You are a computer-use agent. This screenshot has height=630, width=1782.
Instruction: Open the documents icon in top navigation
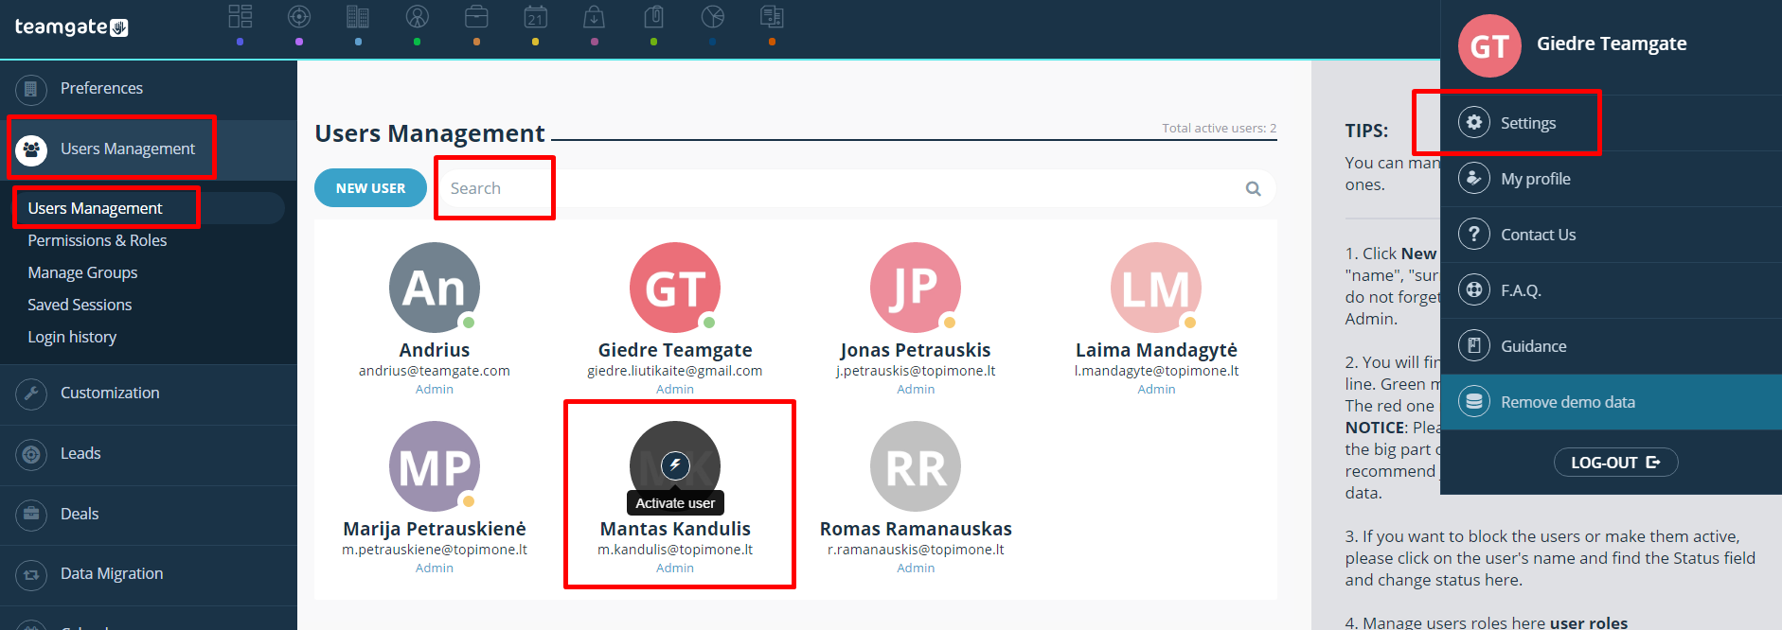(772, 16)
